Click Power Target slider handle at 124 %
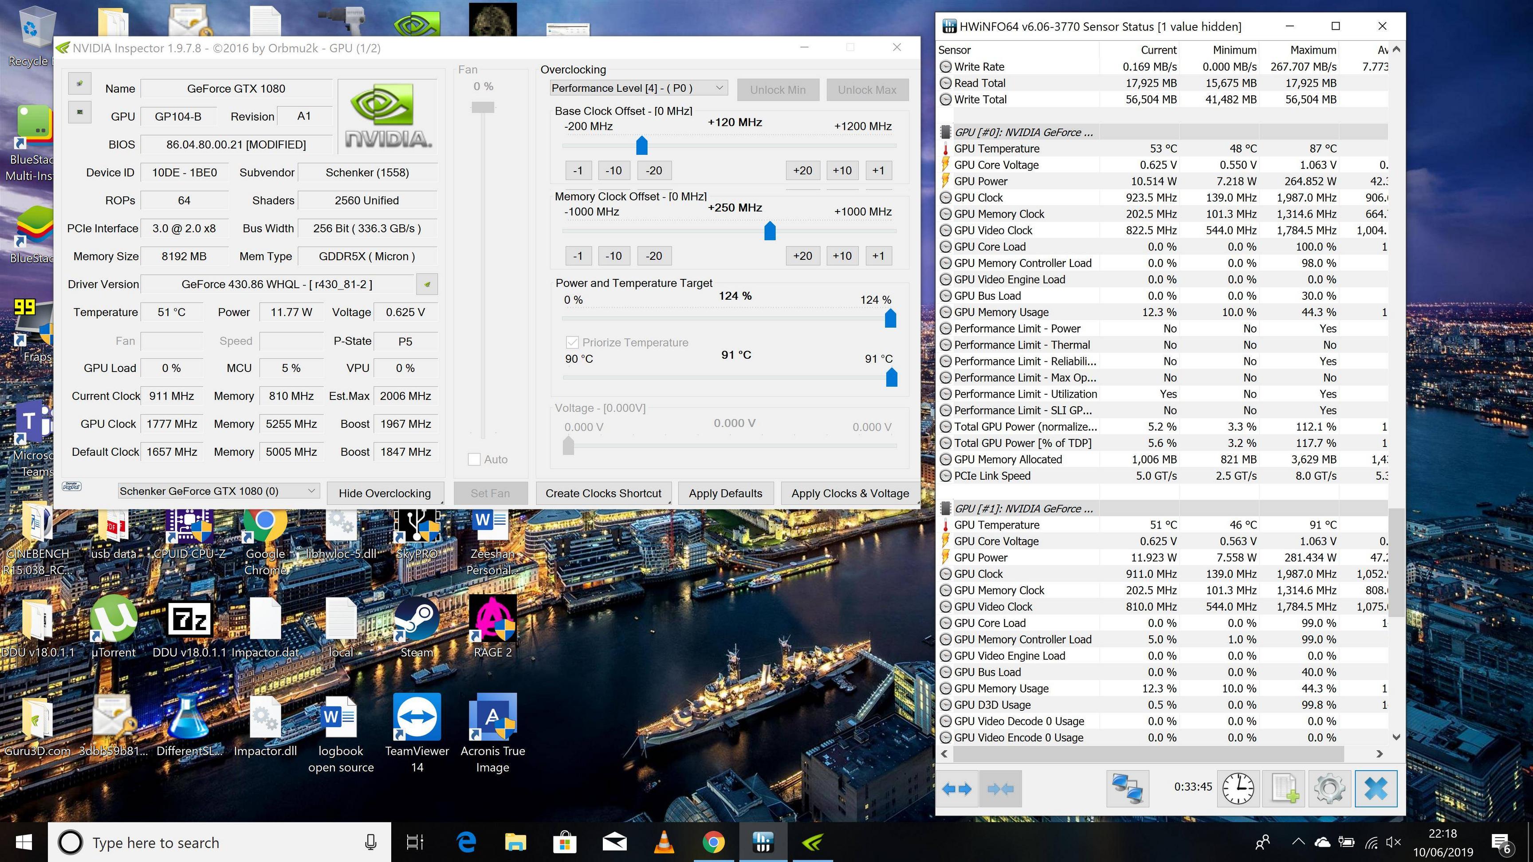This screenshot has height=862, width=1533. click(x=890, y=318)
